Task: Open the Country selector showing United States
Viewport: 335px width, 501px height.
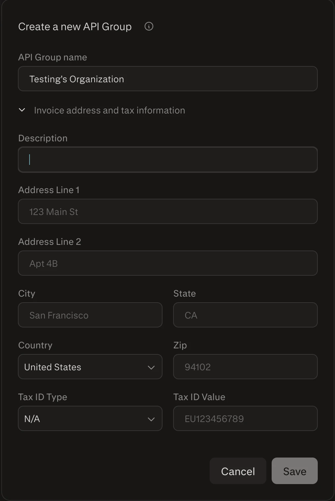Action: (90, 367)
